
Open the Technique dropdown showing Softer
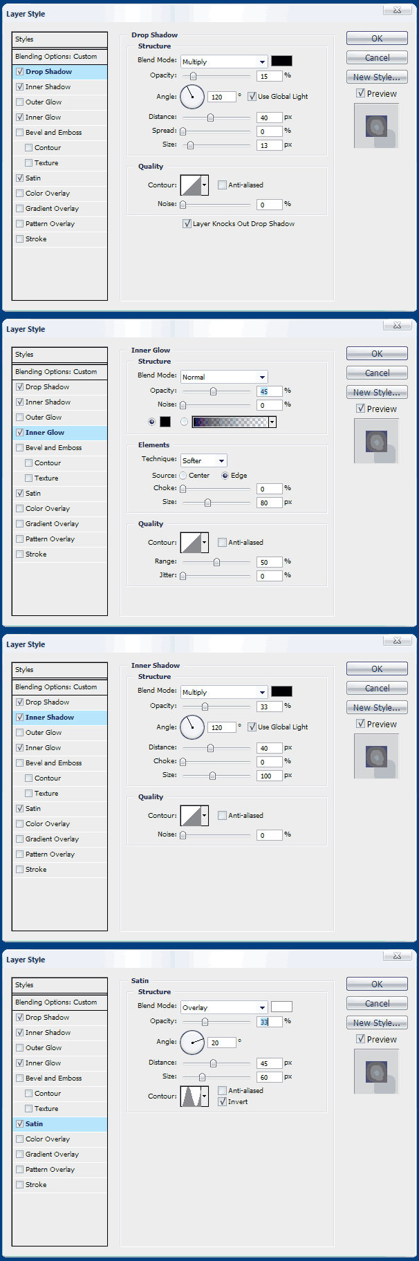click(x=203, y=460)
